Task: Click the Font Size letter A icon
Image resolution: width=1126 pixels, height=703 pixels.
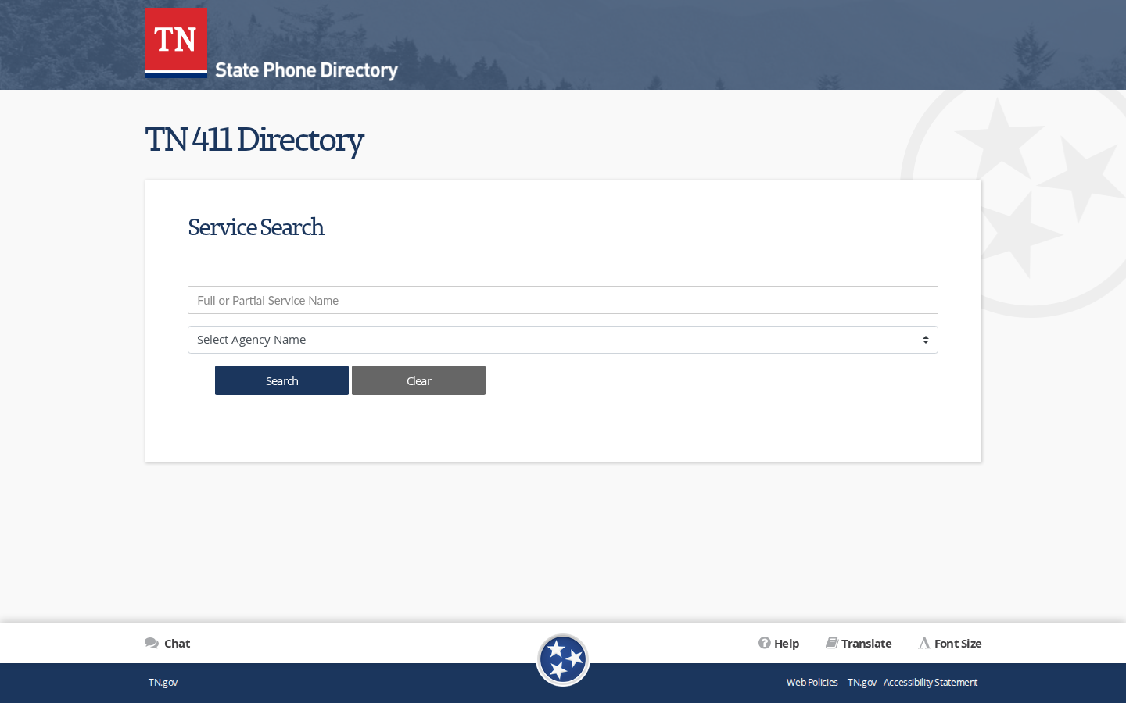Action: 924,643
